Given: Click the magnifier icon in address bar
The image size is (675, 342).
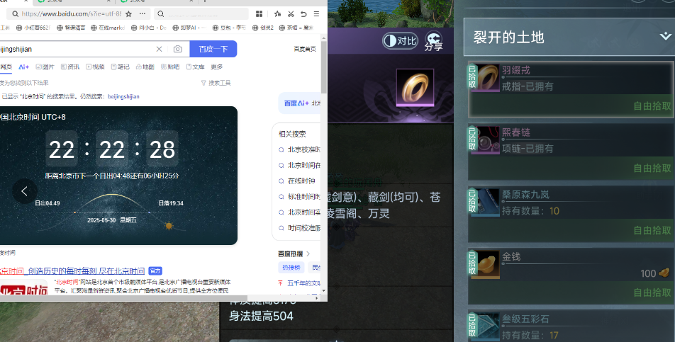Looking at the screenshot, I should point(15,13).
